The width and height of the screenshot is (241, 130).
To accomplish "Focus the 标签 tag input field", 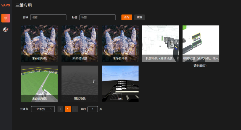I will coord(97,17).
